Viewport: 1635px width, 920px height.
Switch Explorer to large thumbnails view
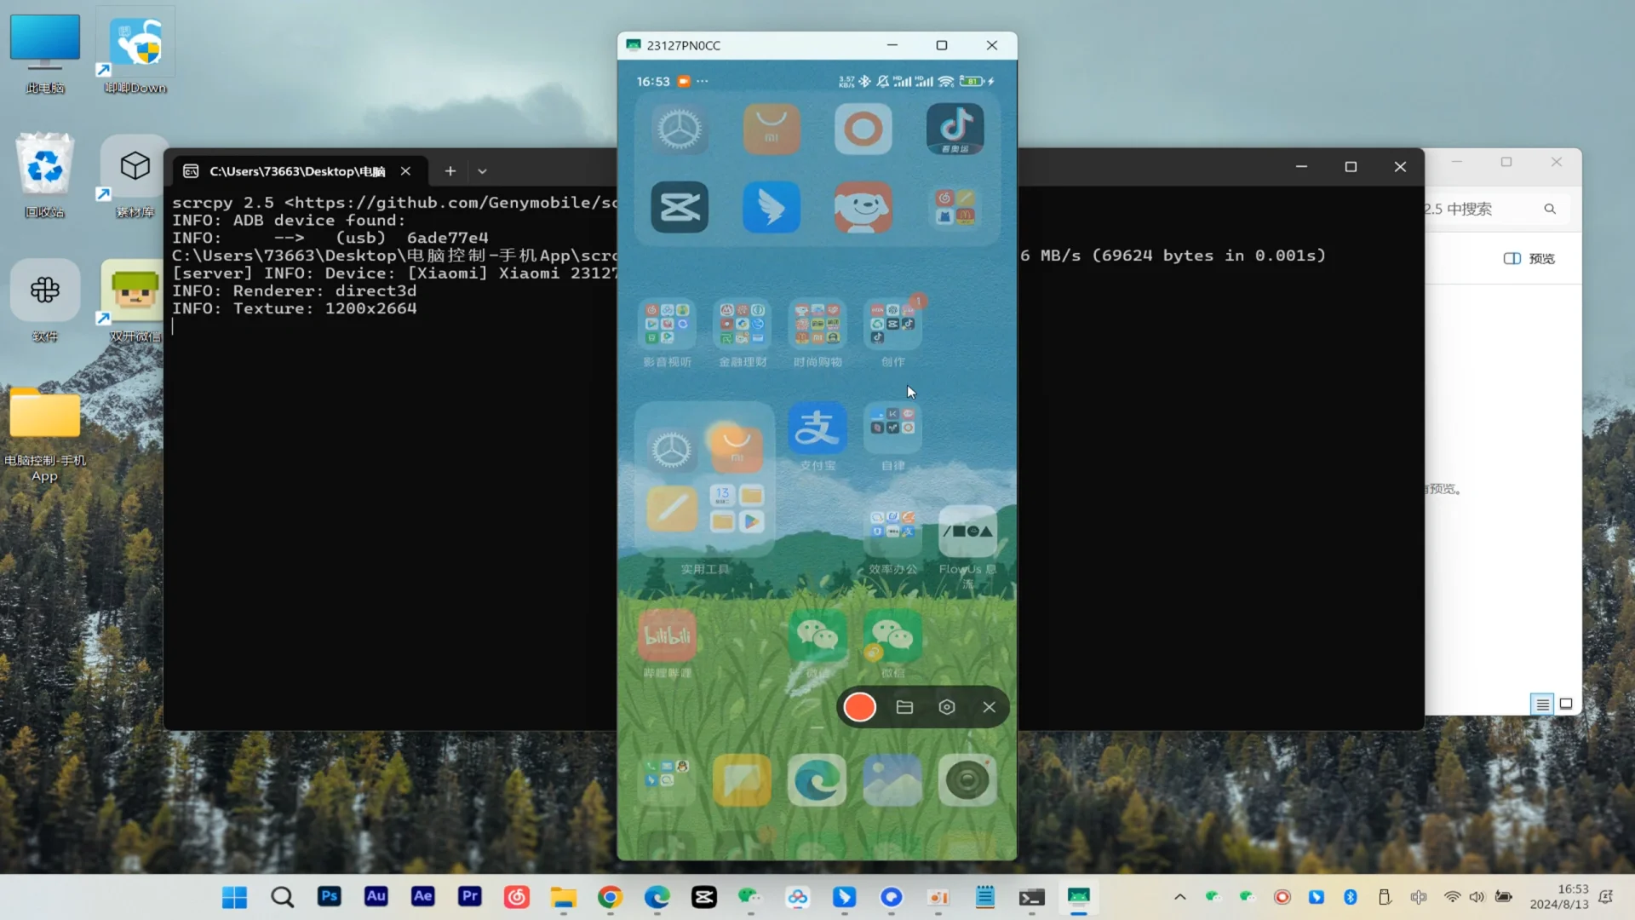[1565, 704]
